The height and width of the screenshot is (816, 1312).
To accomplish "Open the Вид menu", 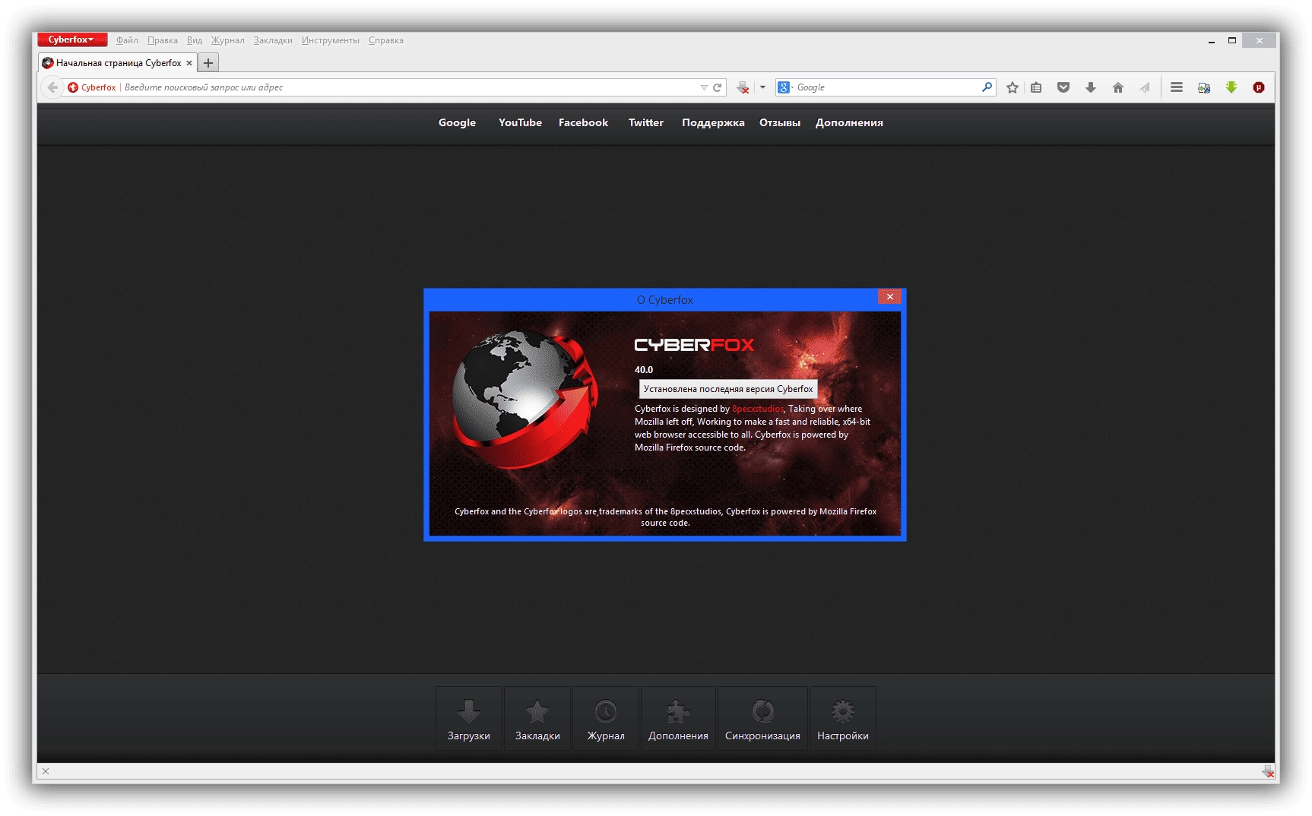I will pos(195,40).
